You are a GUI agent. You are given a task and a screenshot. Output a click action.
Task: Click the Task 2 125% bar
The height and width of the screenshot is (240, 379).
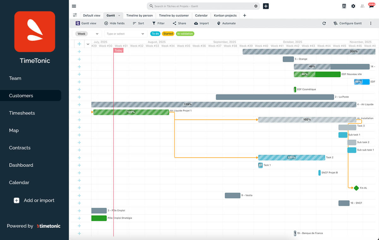click(292, 158)
